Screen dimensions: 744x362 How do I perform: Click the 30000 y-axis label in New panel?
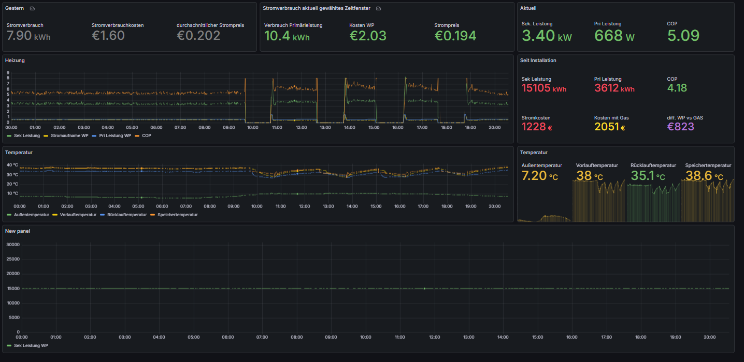(12, 244)
